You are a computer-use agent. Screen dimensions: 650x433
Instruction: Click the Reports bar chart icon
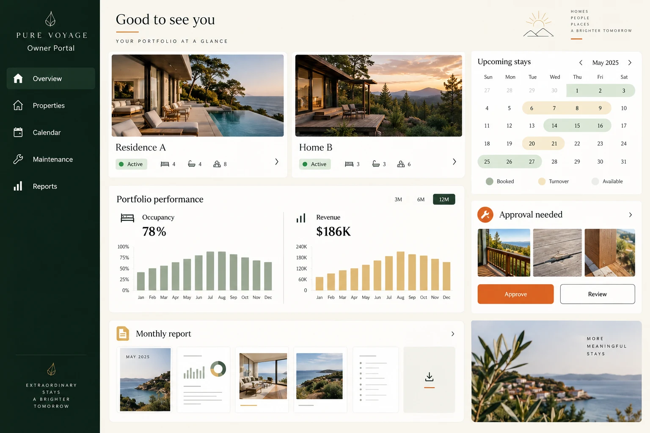point(18,186)
